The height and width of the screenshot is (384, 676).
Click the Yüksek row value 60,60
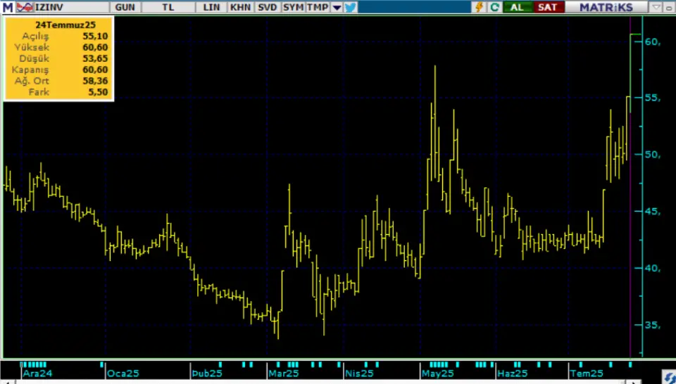tap(95, 47)
